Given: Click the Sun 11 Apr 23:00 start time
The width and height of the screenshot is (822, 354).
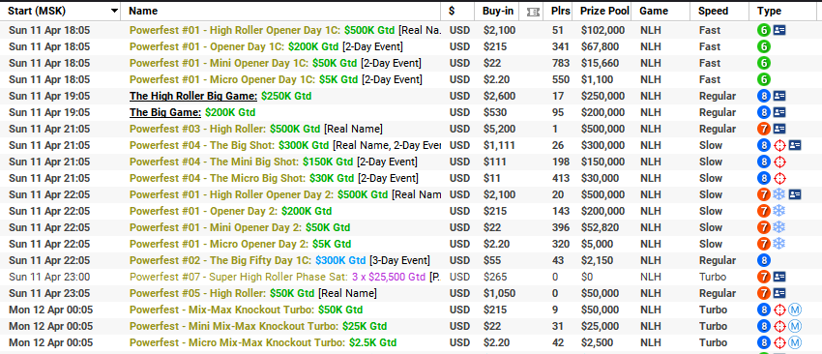Looking at the screenshot, I should tap(49, 277).
